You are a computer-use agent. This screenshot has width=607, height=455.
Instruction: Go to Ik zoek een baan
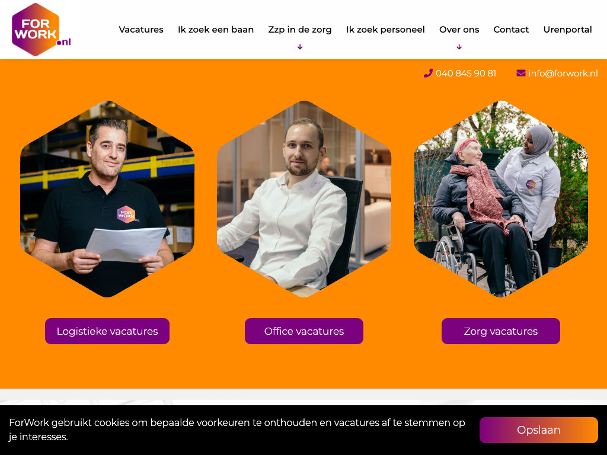pyautogui.click(x=216, y=30)
